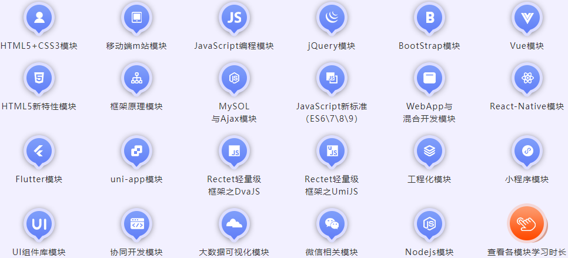Click the orange hand pointer button
This screenshot has height=258, width=568.
click(x=527, y=223)
